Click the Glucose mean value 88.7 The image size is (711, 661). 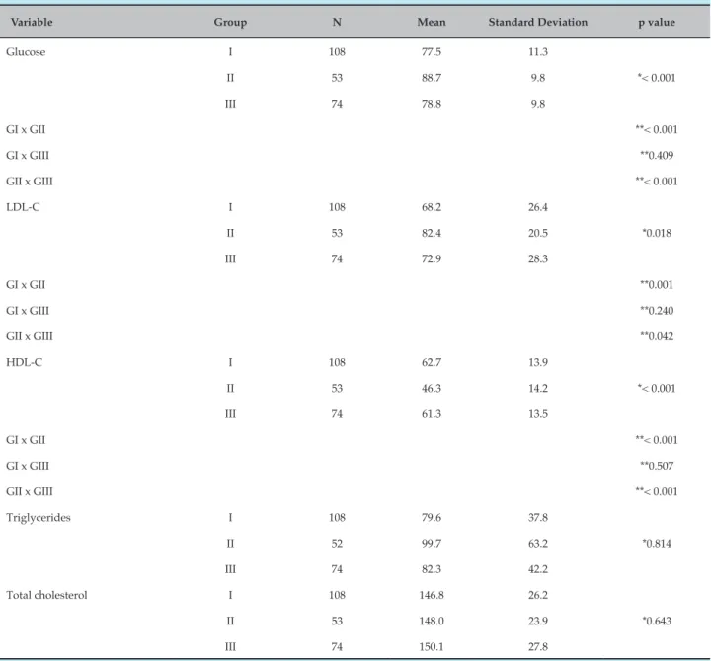[432, 78]
